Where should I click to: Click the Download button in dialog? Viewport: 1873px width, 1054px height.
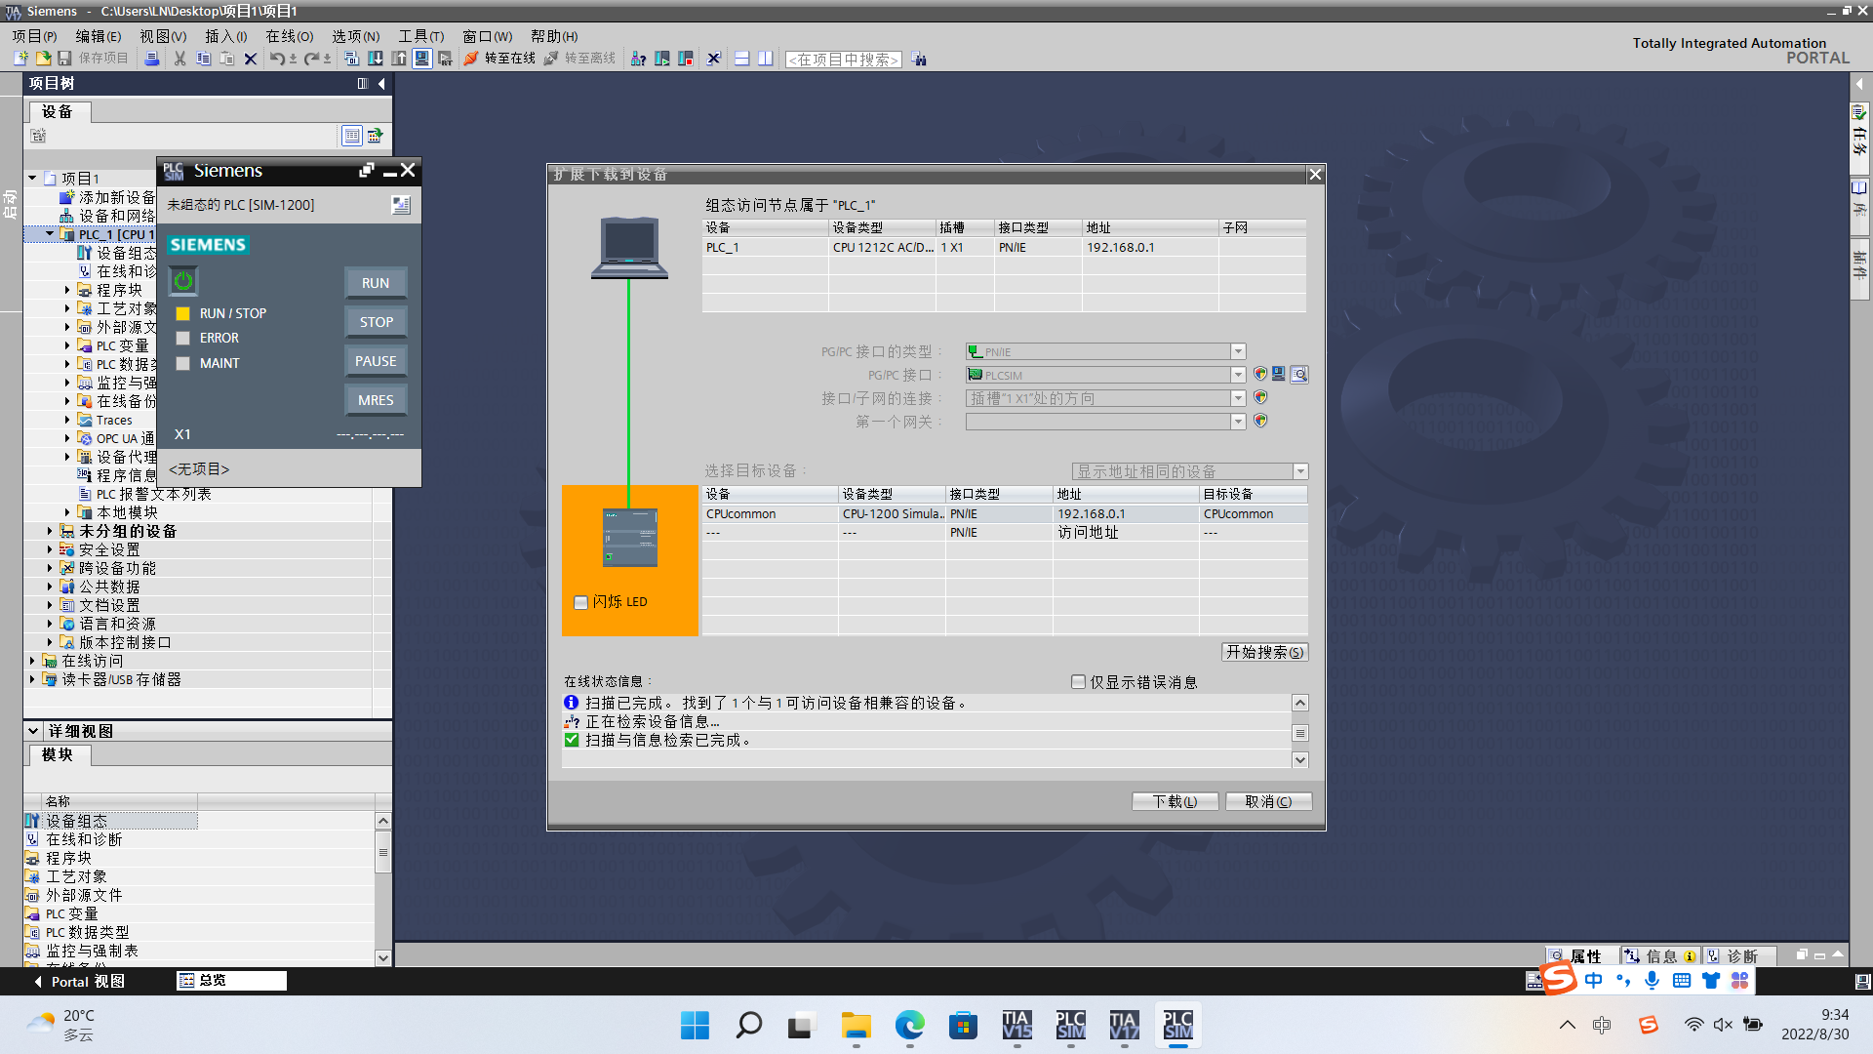pyautogui.click(x=1175, y=801)
